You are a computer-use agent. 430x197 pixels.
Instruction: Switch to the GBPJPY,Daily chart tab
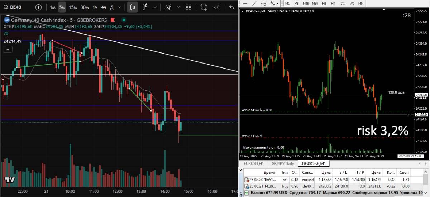coord(282,163)
